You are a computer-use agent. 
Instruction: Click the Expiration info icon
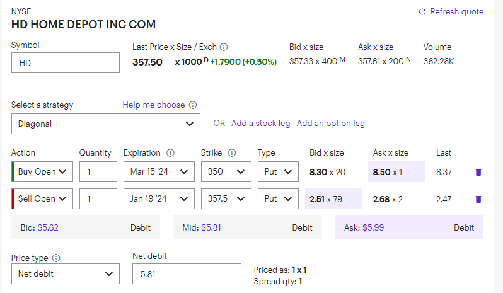click(170, 153)
